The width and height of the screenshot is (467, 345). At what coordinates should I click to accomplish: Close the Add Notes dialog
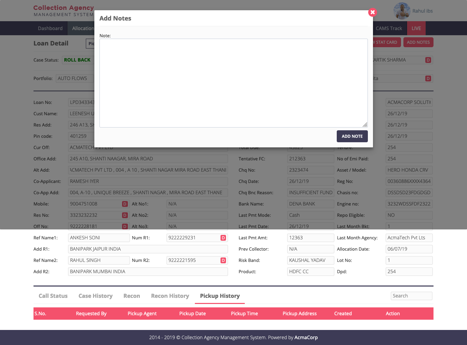[372, 12]
